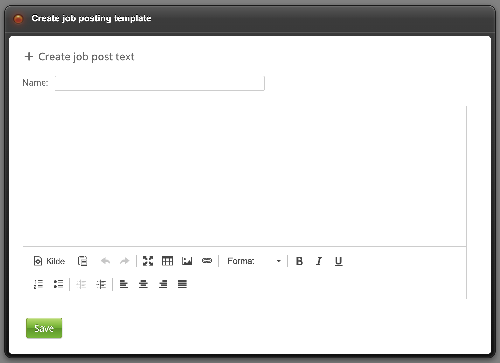Image resolution: width=500 pixels, height=363 pixels.
Task: Toggle underline formatting
Action: click(x=338, y=261)
